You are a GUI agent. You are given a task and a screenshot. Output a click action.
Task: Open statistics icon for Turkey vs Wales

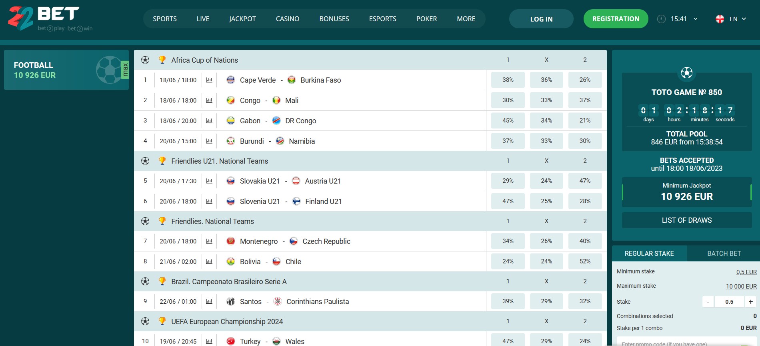point(209,341)
